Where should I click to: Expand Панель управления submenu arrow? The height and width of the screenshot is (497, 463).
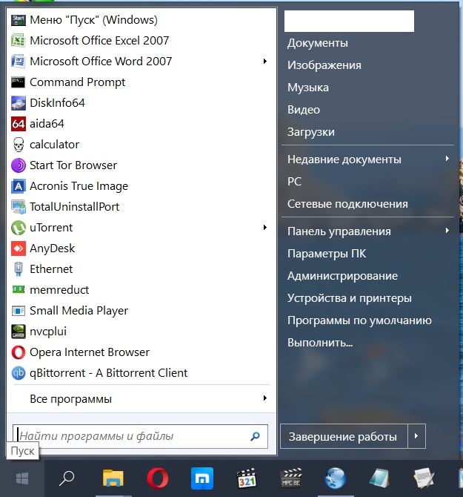tap(447, 231)
